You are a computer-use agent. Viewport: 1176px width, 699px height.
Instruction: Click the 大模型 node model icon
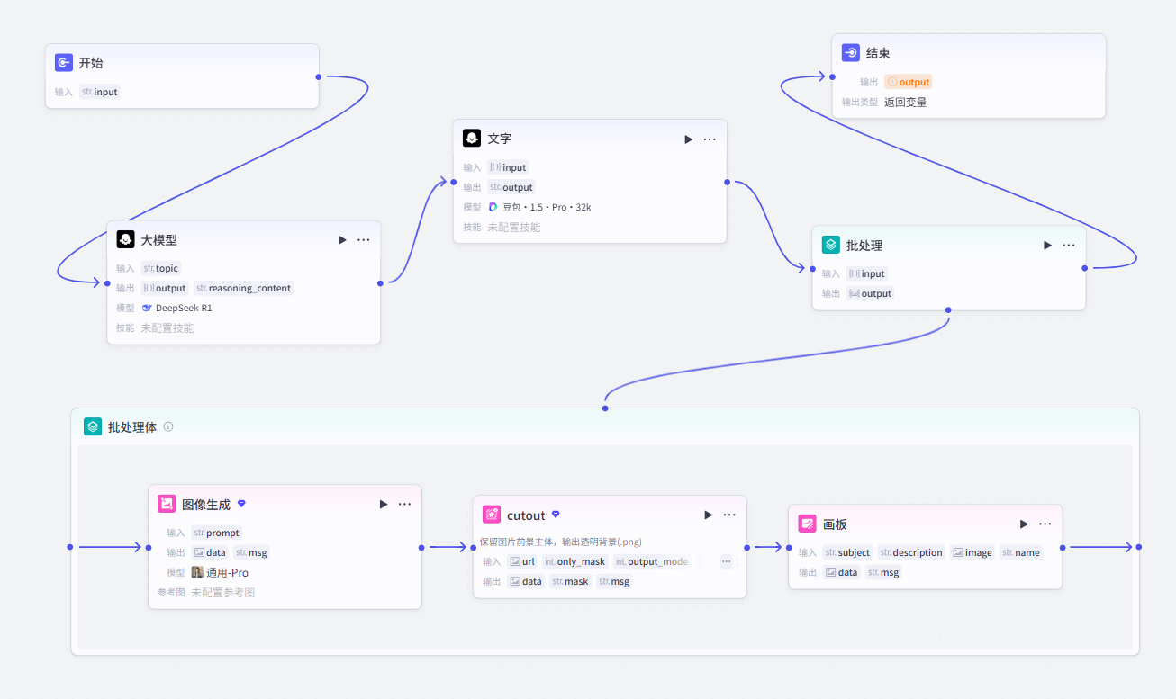click(x=125, y=240)
